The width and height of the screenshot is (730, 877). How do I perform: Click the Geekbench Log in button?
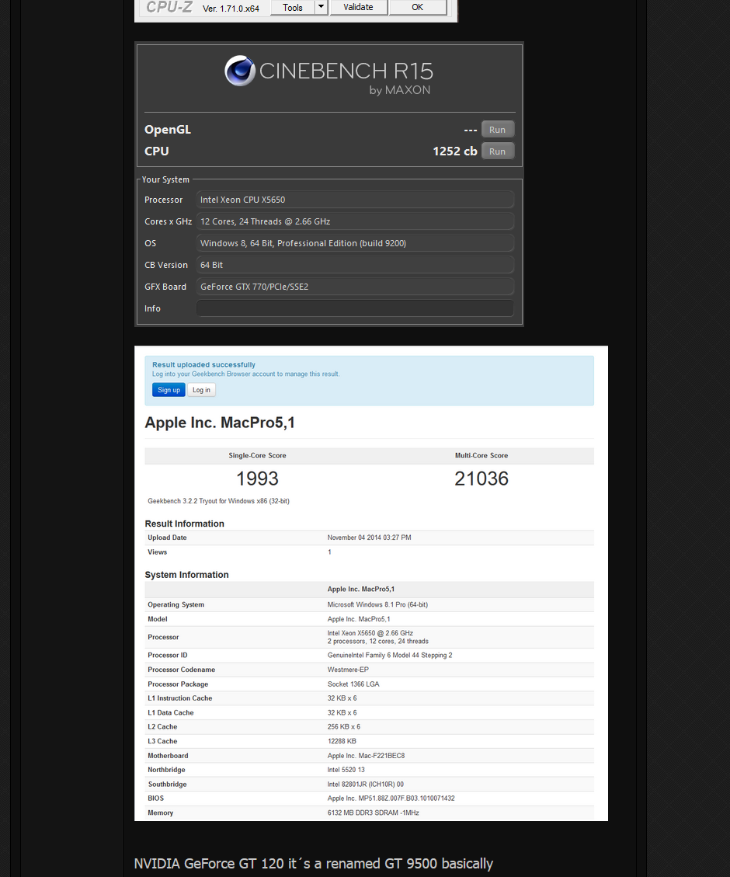[201, 390]
